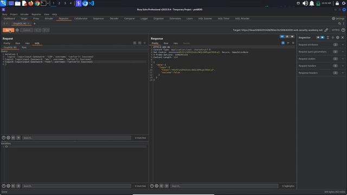Open Burp Settings

pos(338,18)
